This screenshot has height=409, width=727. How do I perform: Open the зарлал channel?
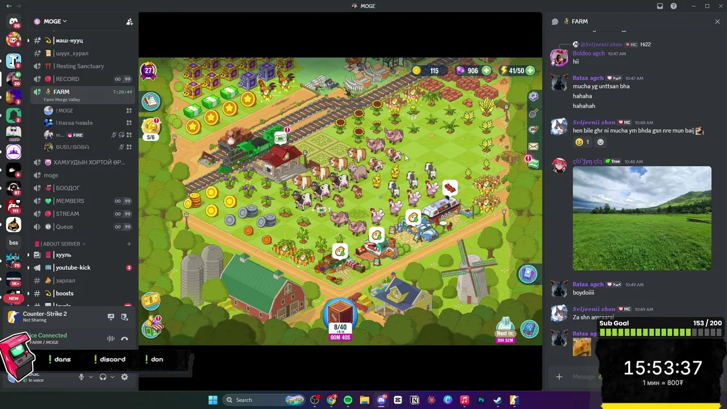(82, 281)
